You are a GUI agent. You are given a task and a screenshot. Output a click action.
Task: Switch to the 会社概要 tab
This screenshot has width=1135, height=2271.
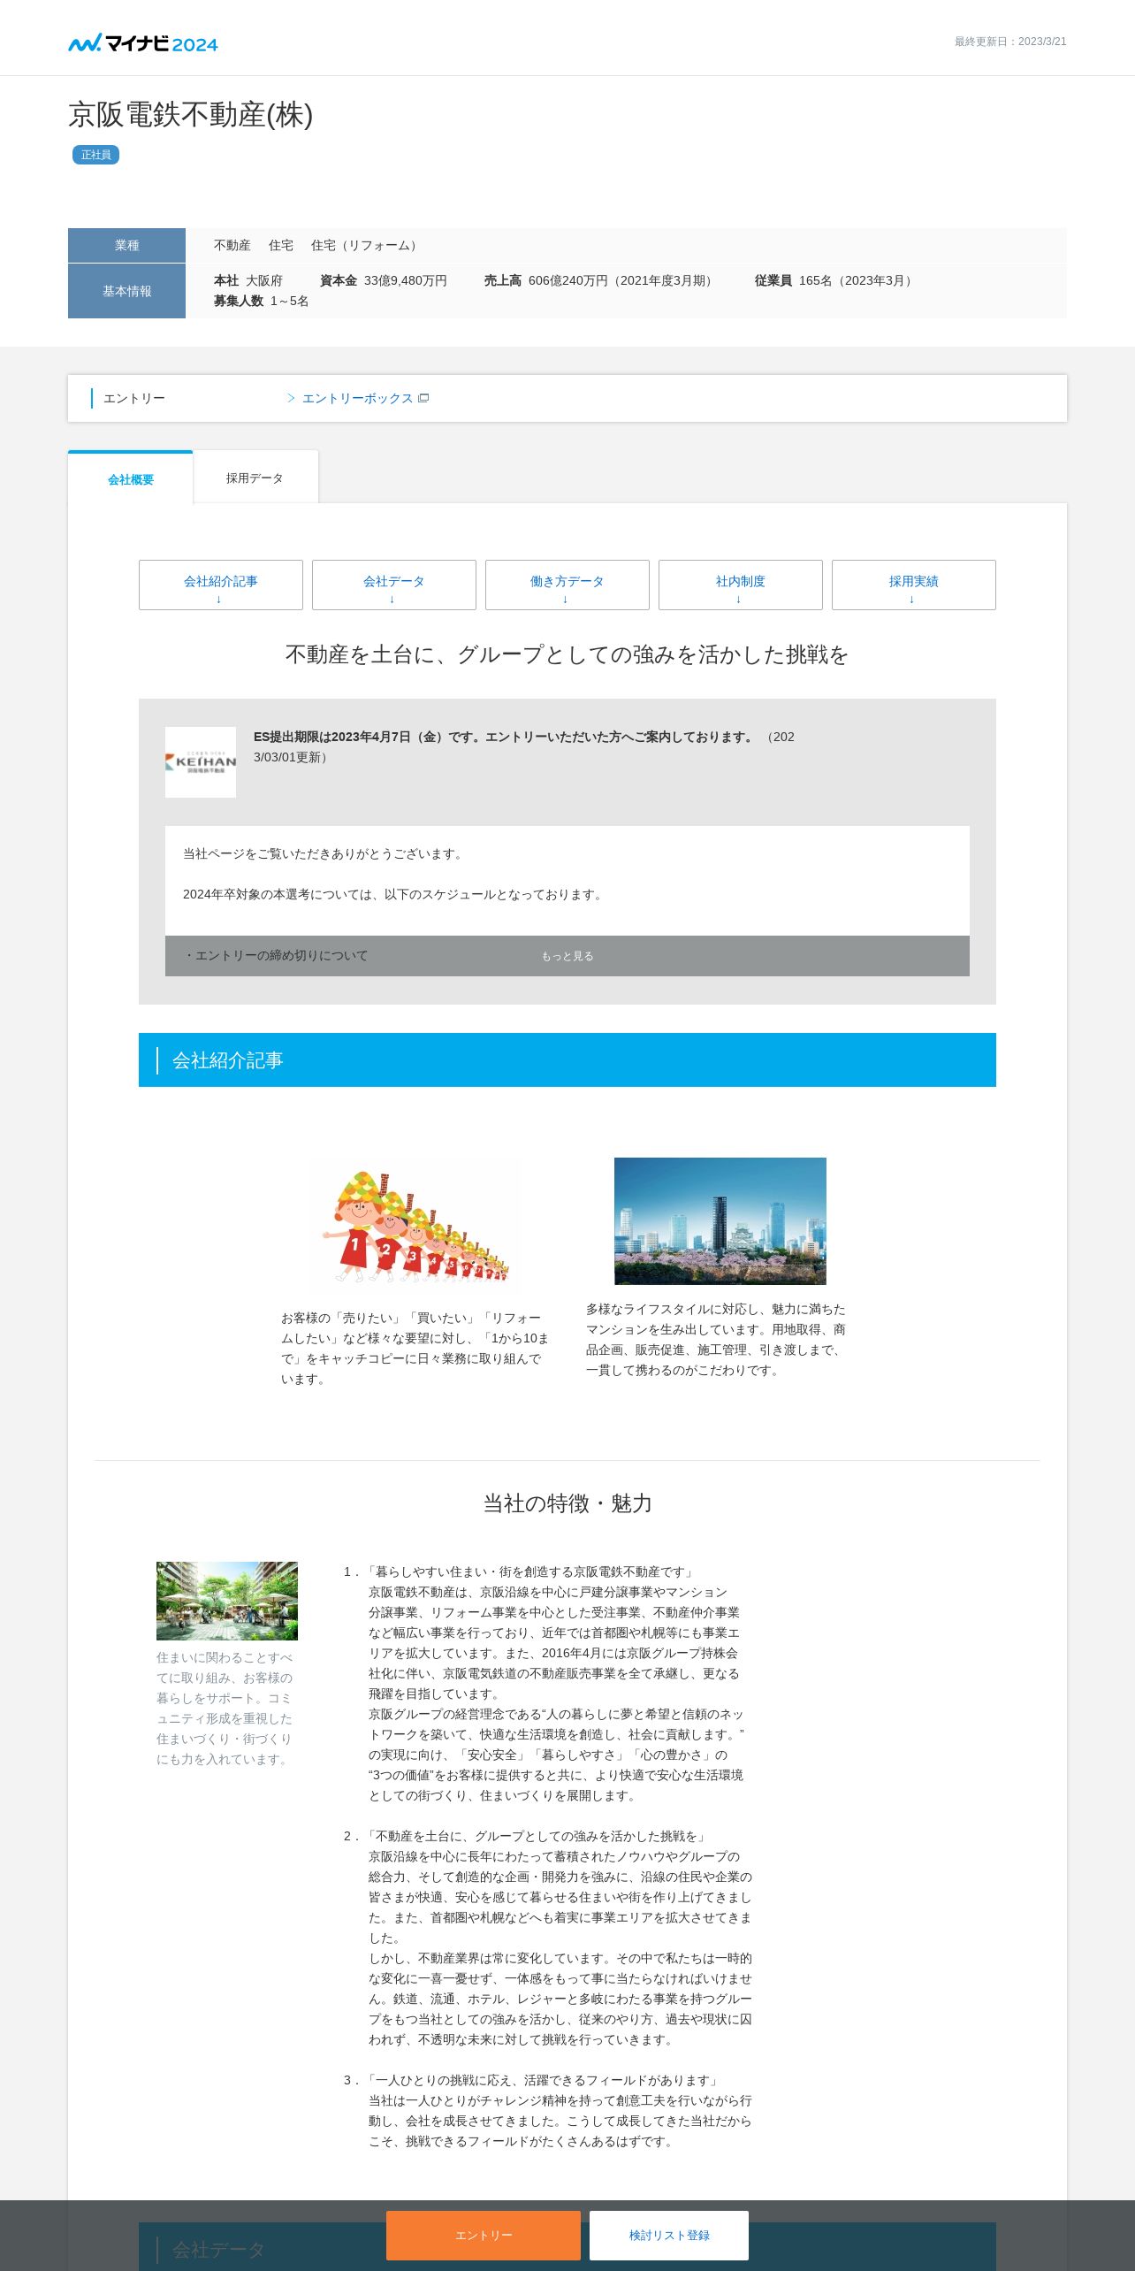131,478
